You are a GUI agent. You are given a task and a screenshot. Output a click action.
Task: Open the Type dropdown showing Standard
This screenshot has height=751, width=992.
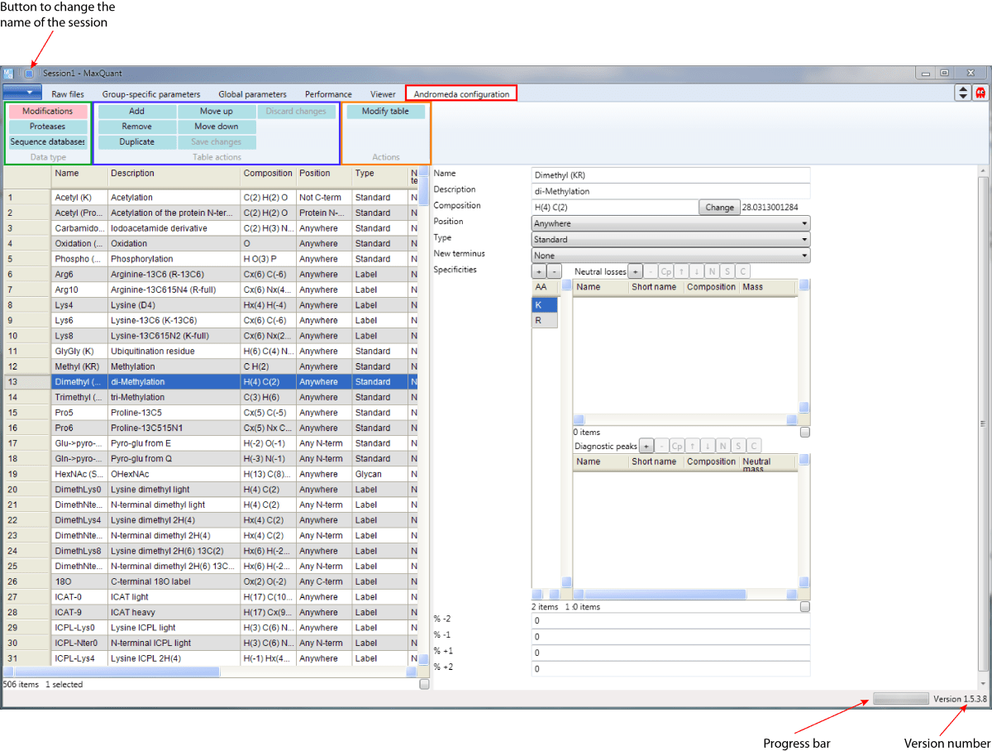[x=670, y=239]
